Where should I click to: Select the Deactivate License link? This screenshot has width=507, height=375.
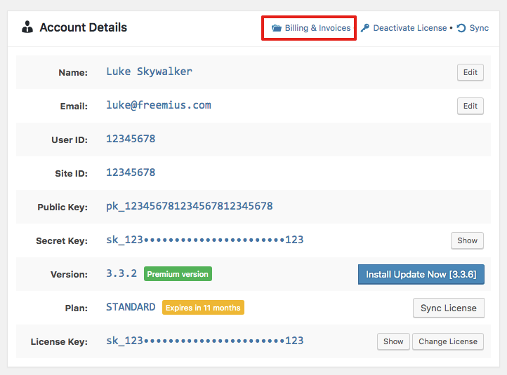pos(409,28)
